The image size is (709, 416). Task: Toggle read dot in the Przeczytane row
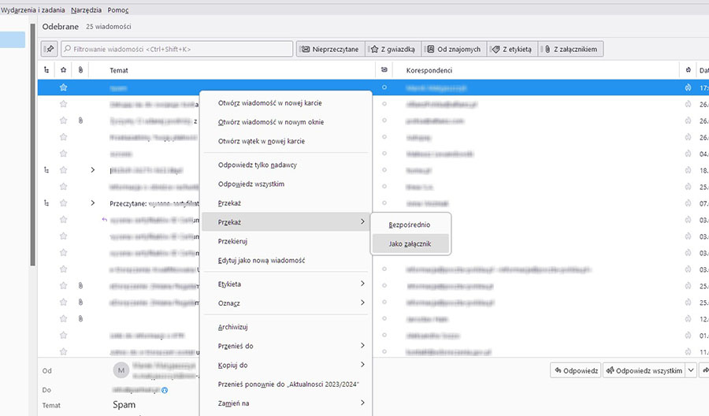pos(384,203)
